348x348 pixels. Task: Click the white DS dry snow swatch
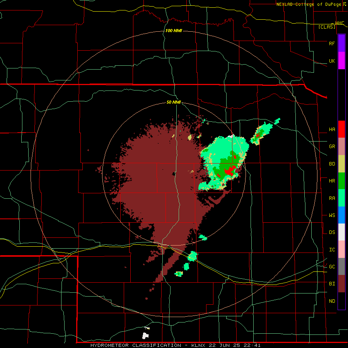pyautogui.click(x=341, y=232)
